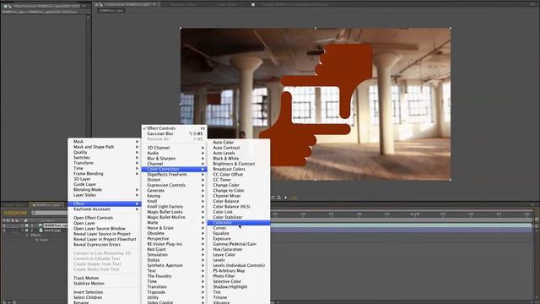Collapse layer 2 using its disclosure triangle
The image size is (540, 304).
click(23, 231)
